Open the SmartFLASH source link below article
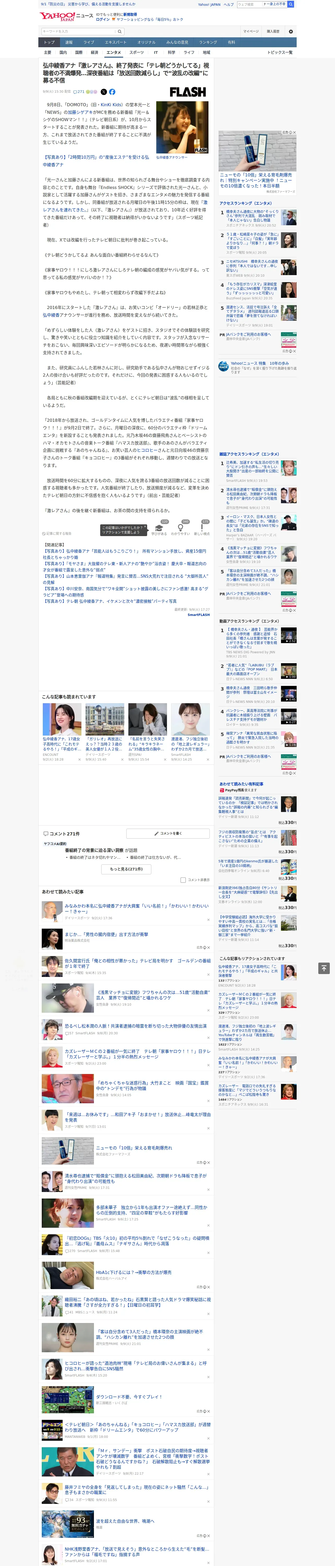Viewport: 335px width, 1566px height. 199,615
